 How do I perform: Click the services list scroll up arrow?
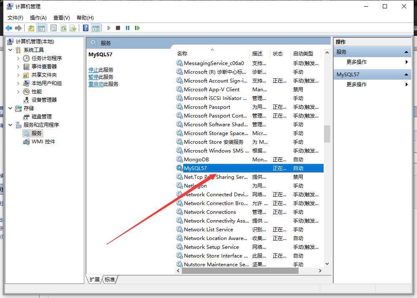point(327,53)
